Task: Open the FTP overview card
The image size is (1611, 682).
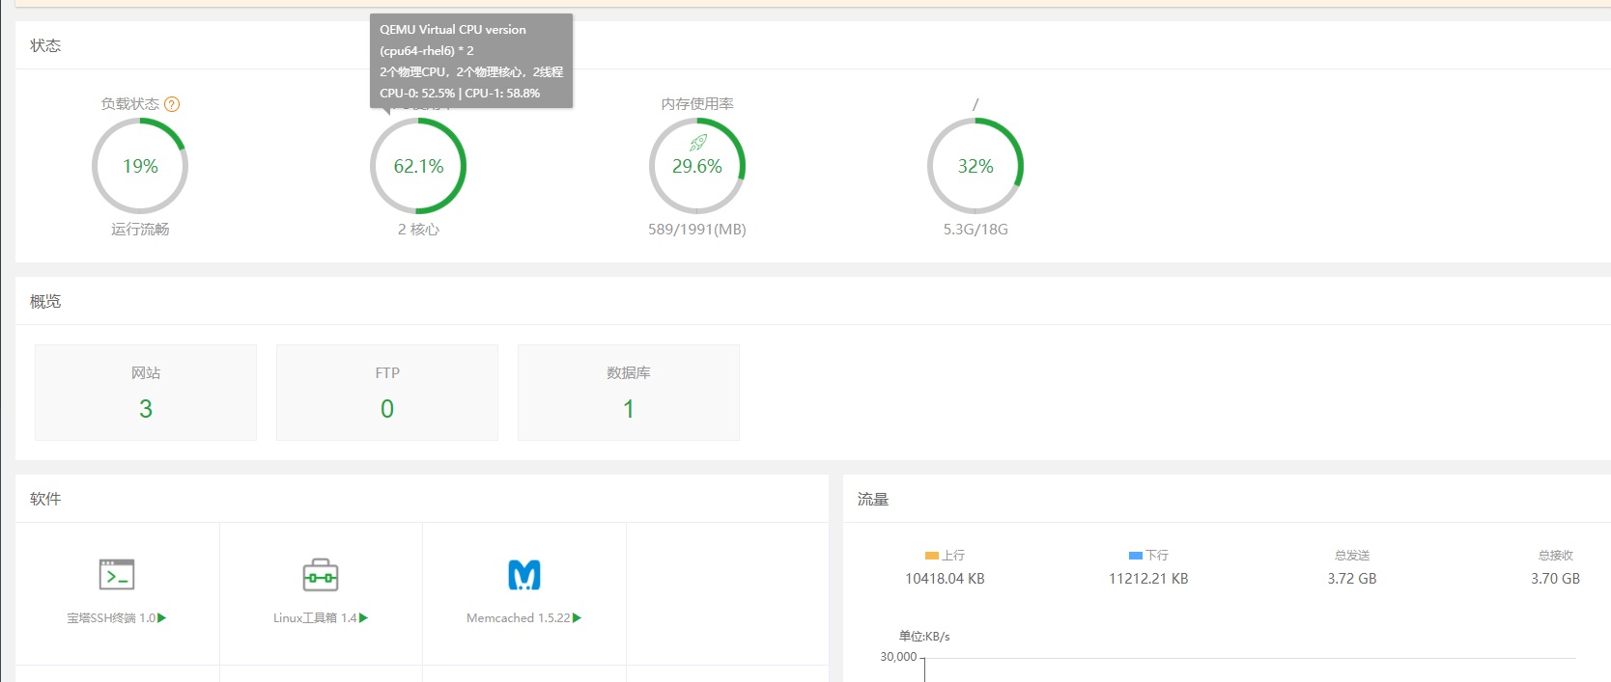Action: click(x=387, y=393)
